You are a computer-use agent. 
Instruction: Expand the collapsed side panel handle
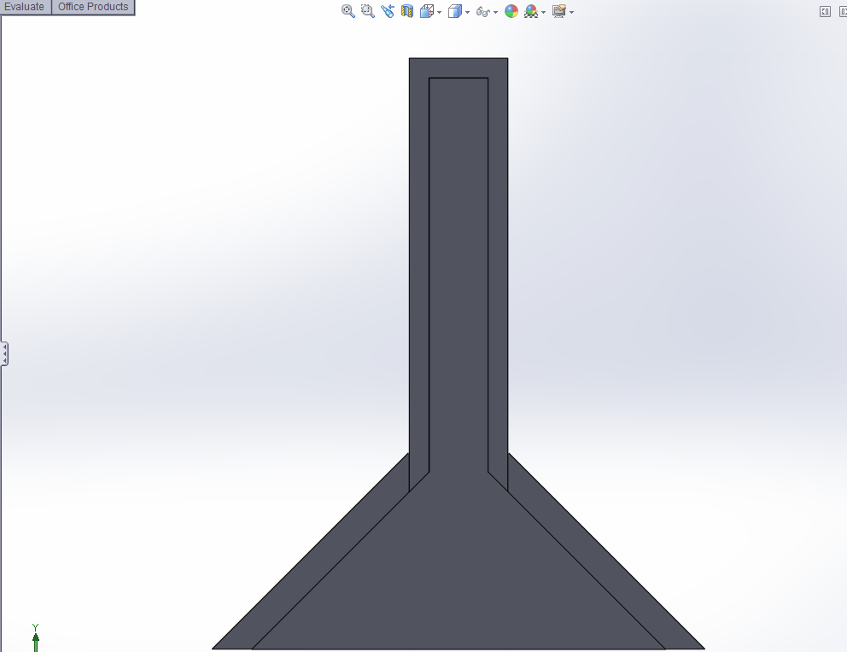pyautogui.click(x=4, y=353)
